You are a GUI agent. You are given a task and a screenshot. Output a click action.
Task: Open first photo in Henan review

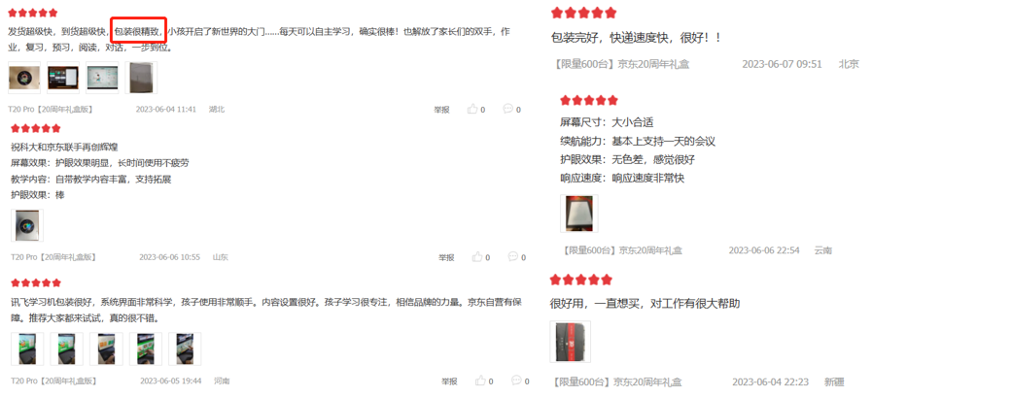pyautogui.click(x=27, y=349)
